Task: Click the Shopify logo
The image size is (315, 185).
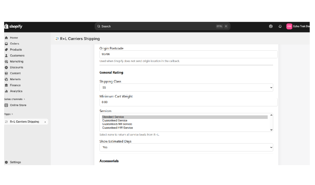Action: [13, 26]
